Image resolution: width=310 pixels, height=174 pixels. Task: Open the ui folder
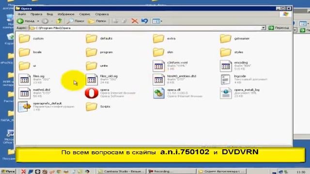[x=24, y=66]
